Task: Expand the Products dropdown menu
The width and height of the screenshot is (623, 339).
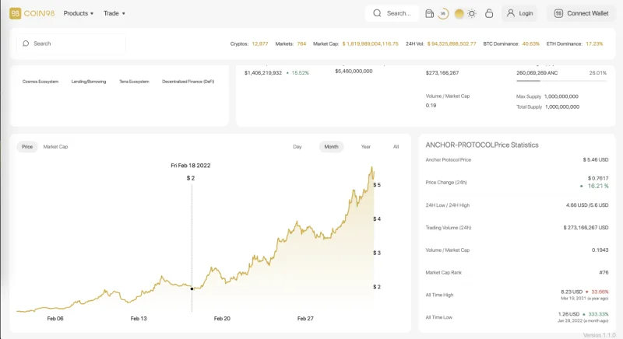Action: [x=79, y=13]
